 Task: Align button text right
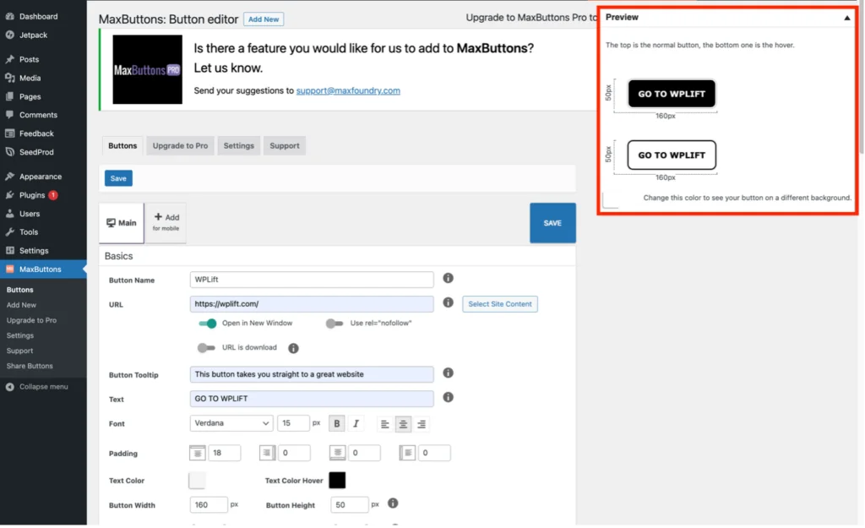422,424
